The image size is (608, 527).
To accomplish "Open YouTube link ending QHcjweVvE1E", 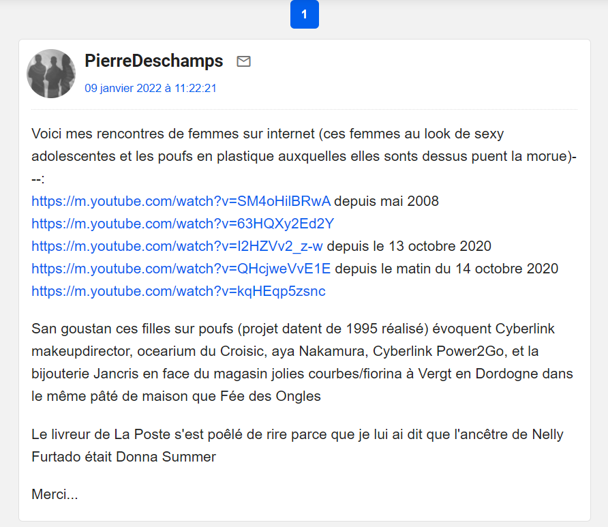I will [x=181, y=269].
